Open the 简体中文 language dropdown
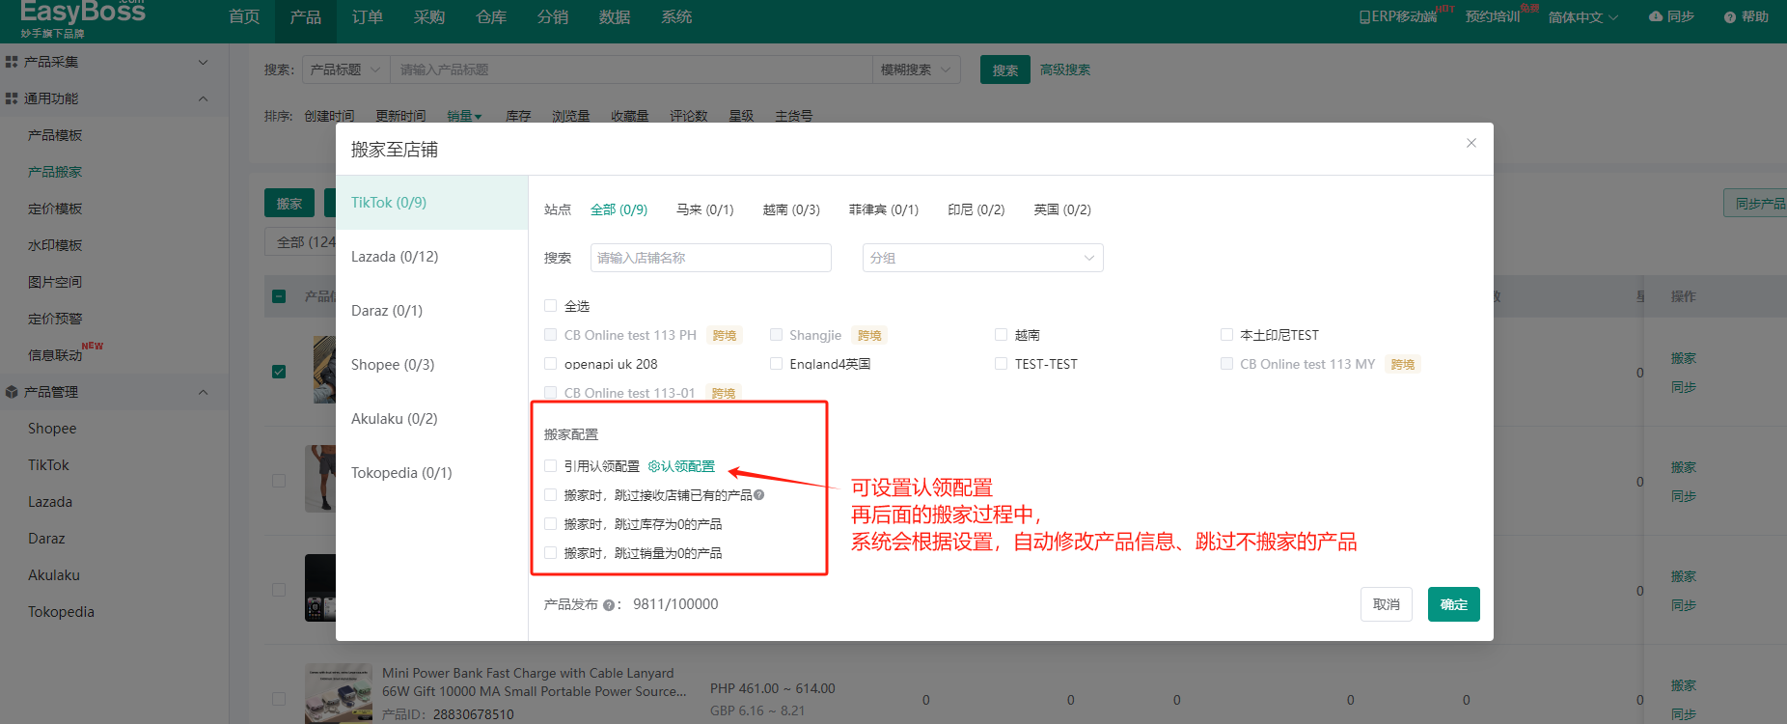The width and height of the screenshot is (1787, 724). (x=1582, y=16)
